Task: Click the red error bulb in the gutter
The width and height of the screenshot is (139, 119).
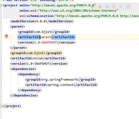Action: (6, 36)
